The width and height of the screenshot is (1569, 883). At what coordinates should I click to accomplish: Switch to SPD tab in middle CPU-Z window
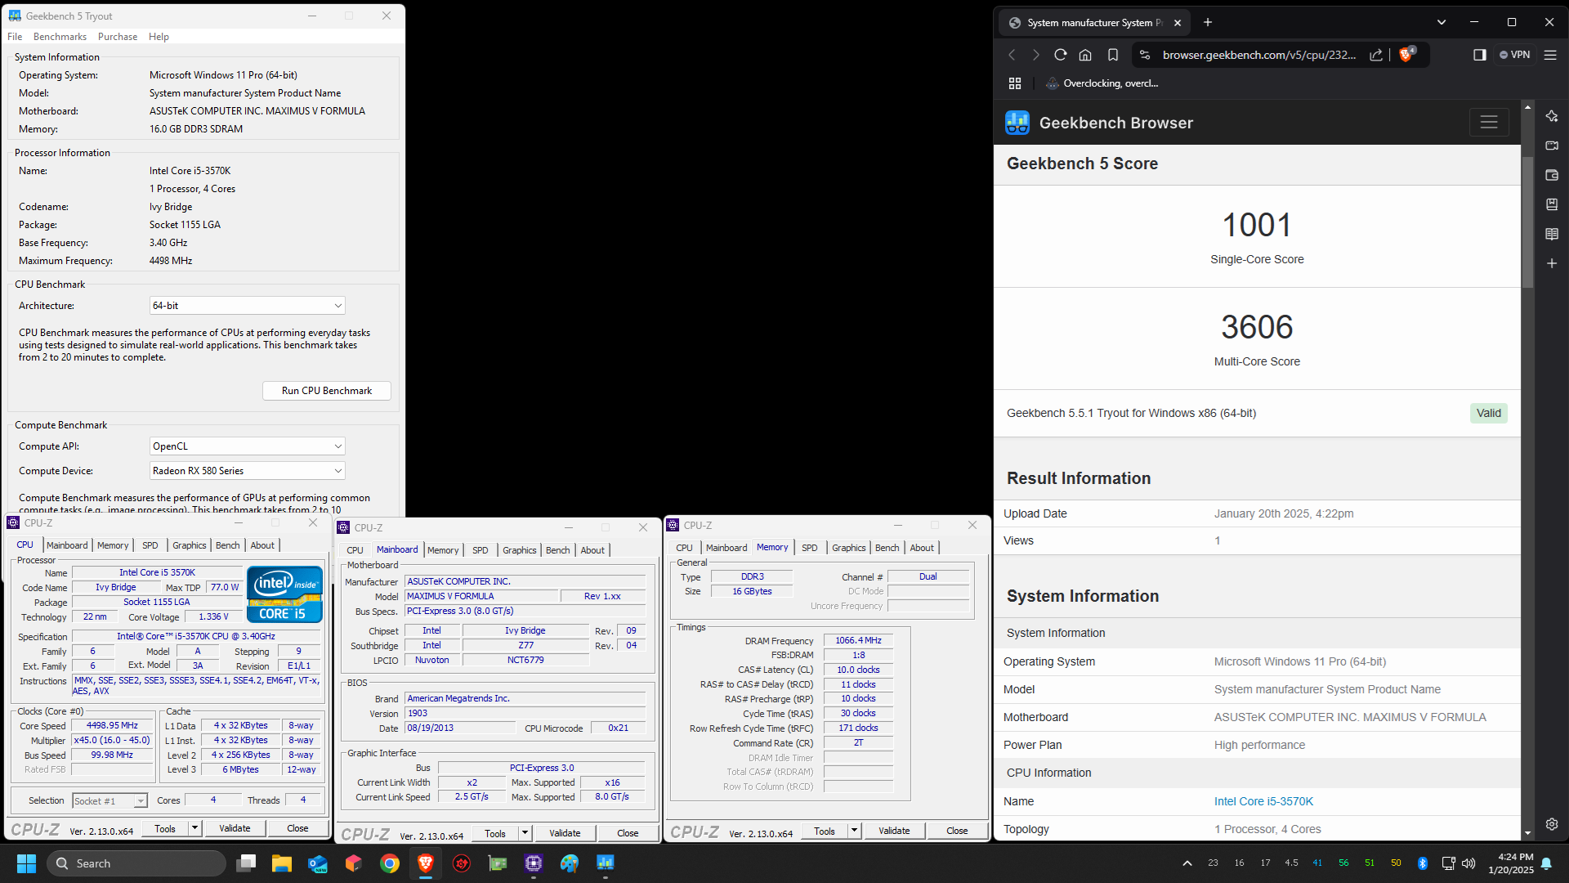tap(481, 550)
